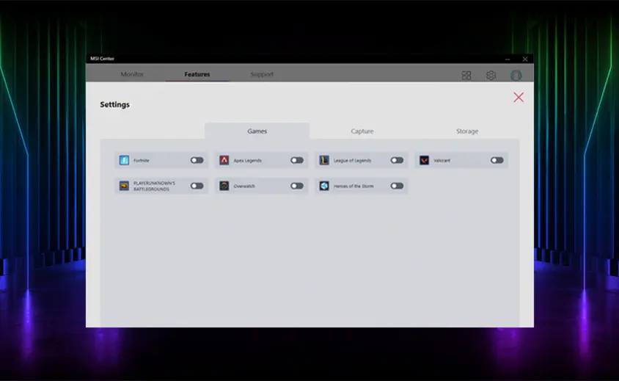Enable the Fortnite toggle switch
The width and height of the screenshot is (619, 381).
pos(197,160)
